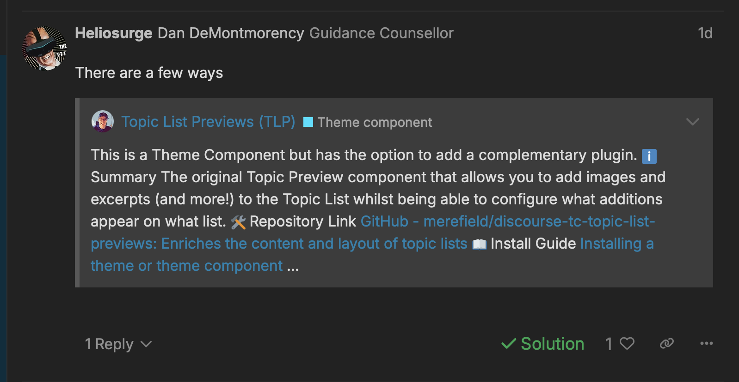
Task: Open Topic List Previews (TLP) link
Action: 208,122
